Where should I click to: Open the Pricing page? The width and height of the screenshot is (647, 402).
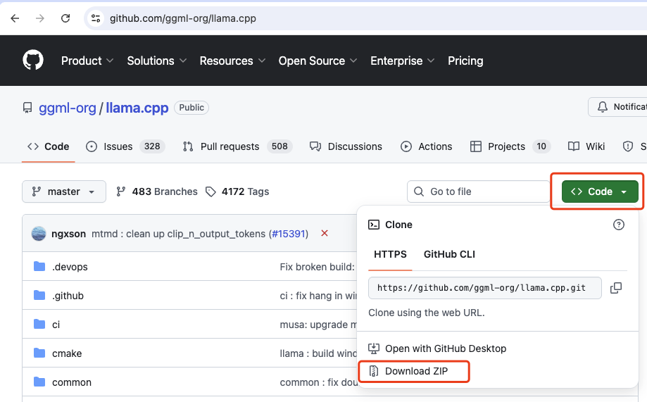(465, 61)
